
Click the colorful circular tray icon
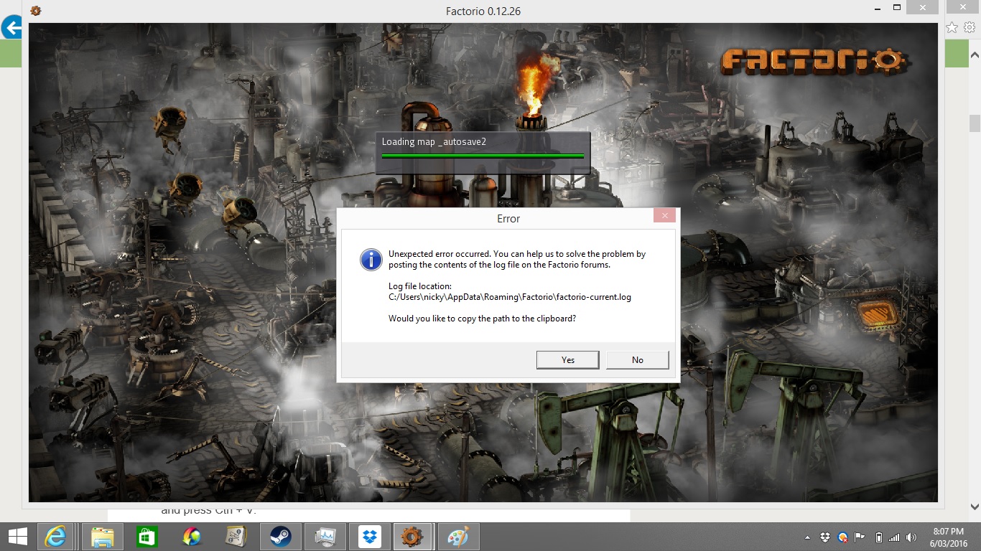(842, 537)
